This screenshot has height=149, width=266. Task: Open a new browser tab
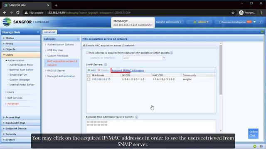(56, 5)
